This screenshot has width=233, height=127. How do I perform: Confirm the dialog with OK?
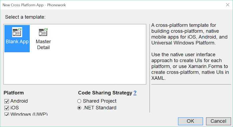190,121
